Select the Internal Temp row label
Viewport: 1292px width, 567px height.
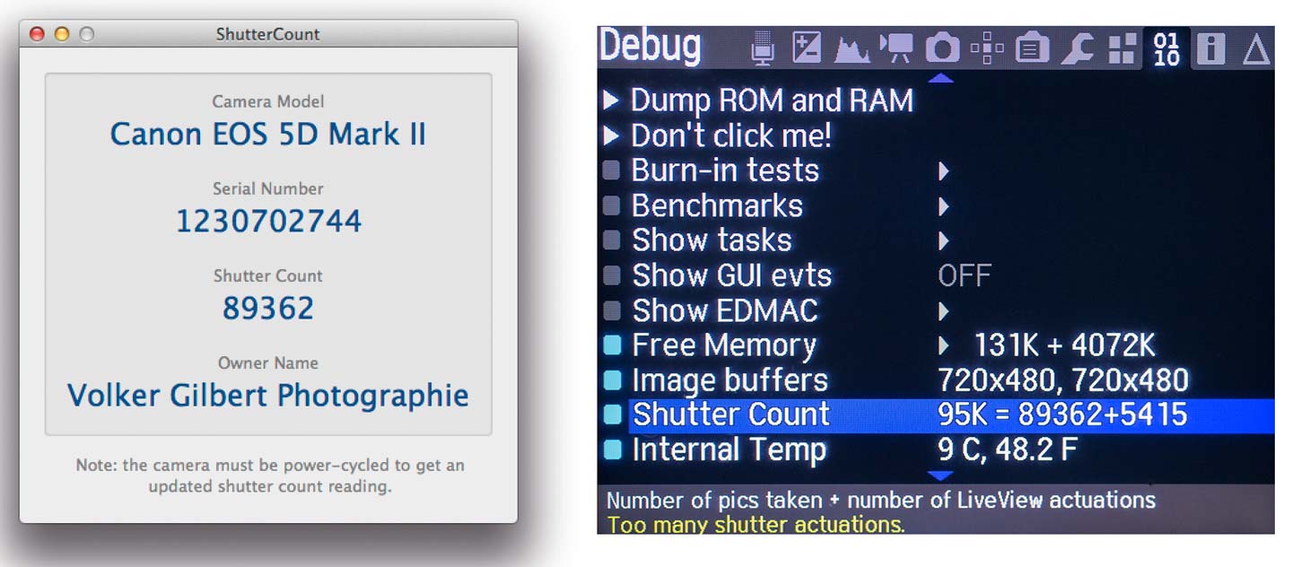tap(729, 450)
